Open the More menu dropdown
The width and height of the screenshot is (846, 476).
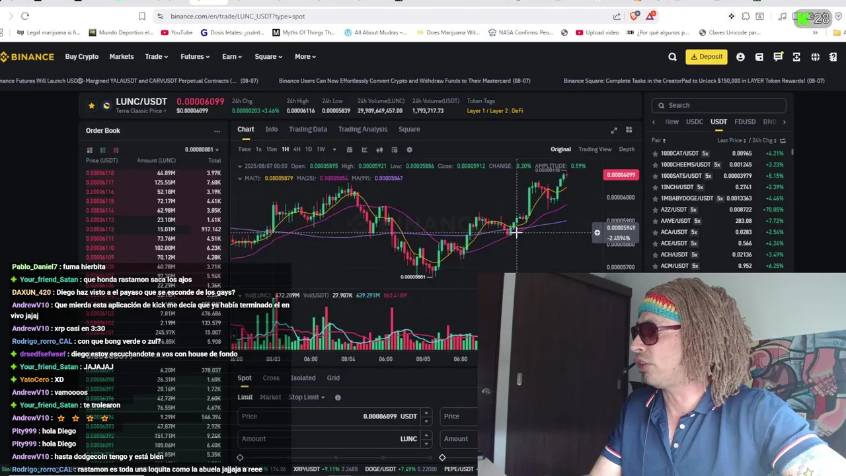(x=305, y=57)
